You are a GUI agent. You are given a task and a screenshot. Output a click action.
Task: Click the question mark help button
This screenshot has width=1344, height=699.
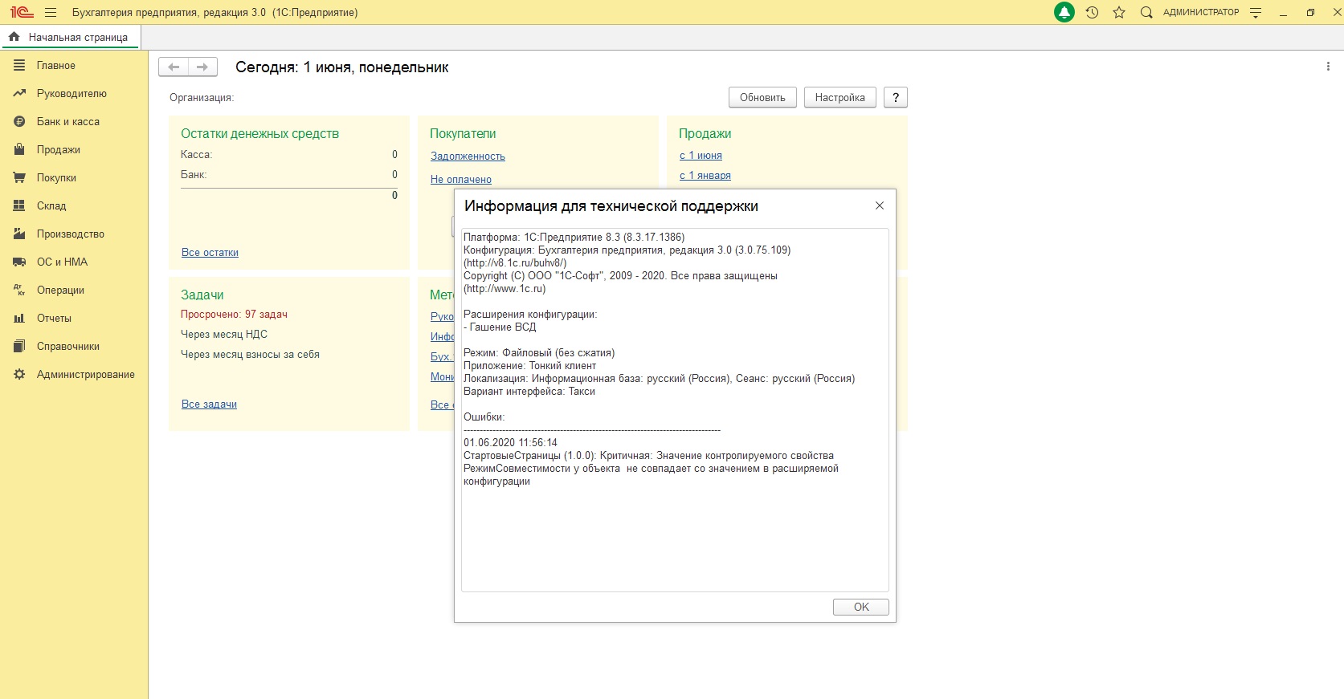coord(896,97)
